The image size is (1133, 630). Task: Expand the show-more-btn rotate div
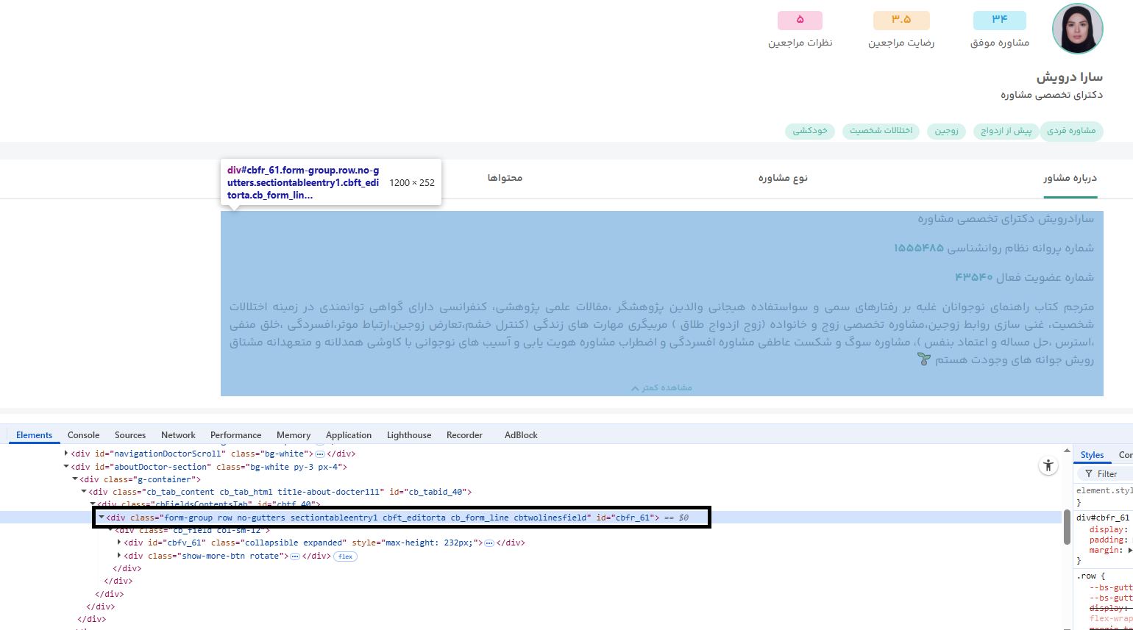point(119,556)
